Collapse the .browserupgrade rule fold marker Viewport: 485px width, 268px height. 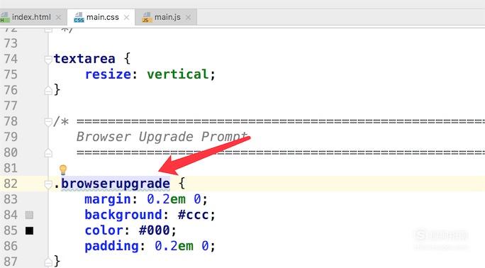click(48, 184)
